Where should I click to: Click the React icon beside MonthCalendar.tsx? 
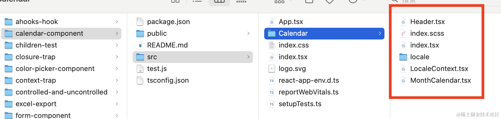coord(403,81)
